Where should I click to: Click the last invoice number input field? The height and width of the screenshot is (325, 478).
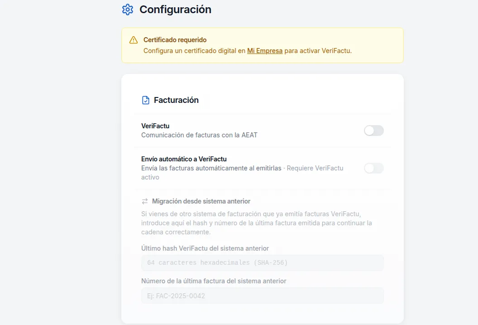click(x=262, y=296)
